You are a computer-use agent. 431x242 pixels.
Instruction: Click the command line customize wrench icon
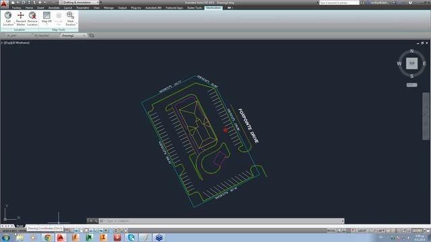click(96, 221)
